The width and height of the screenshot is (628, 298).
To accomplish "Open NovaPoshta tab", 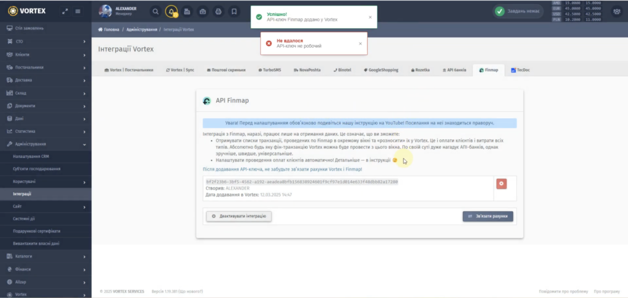I will 307,70.
